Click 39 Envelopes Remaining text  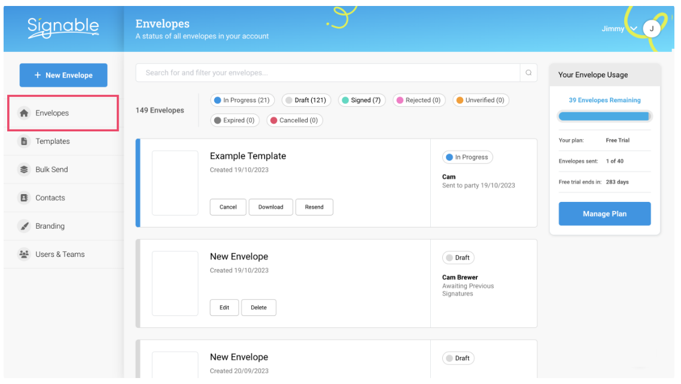click(x=604, y=100)
